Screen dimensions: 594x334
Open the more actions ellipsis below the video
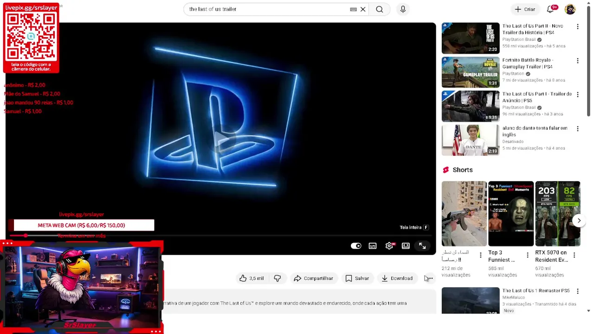coord(429,278)
